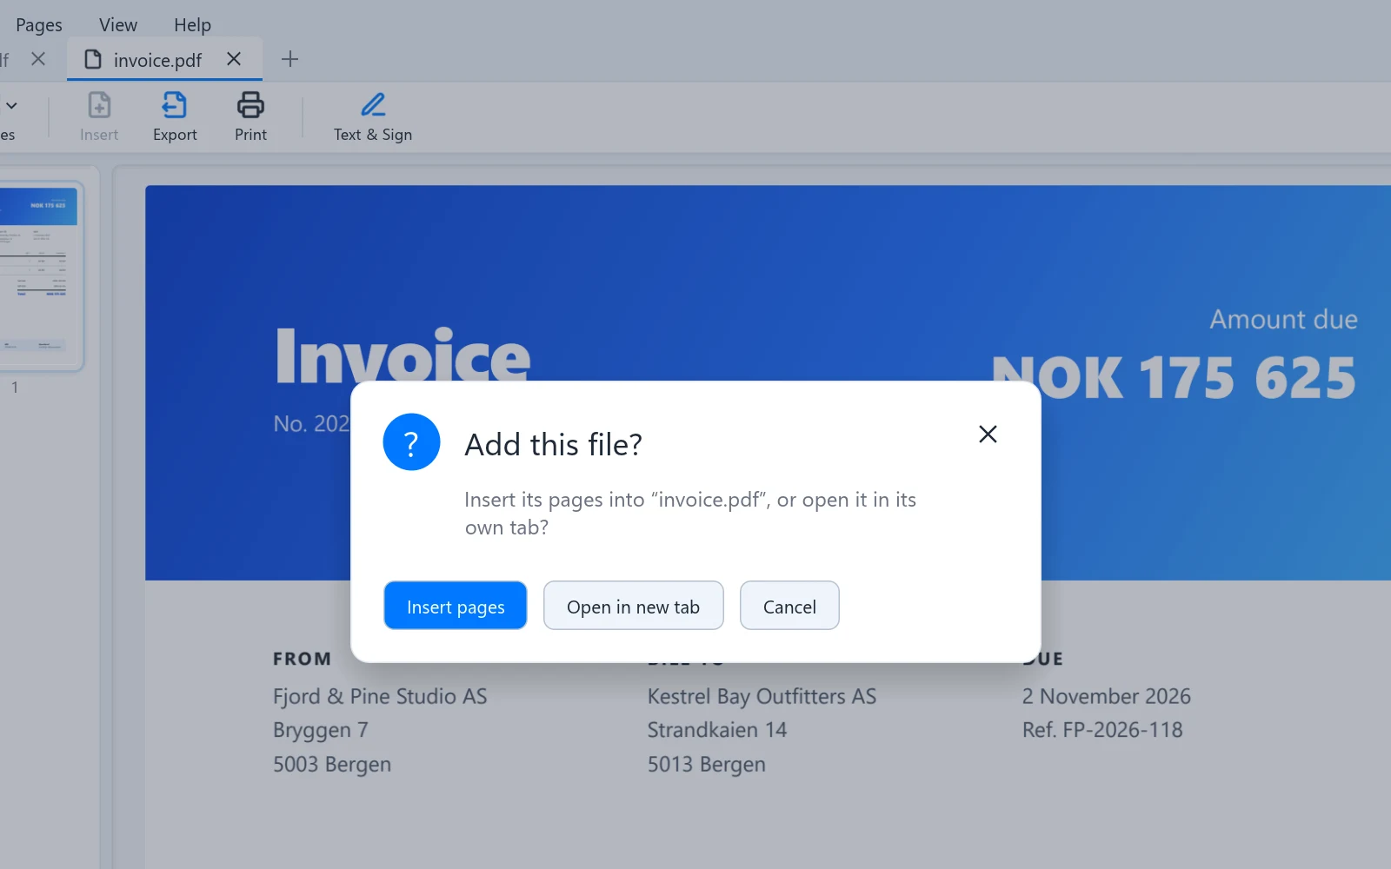Click the FROM section label
Viewport: 1391px width, 869px height.
(x=302, y=659)
